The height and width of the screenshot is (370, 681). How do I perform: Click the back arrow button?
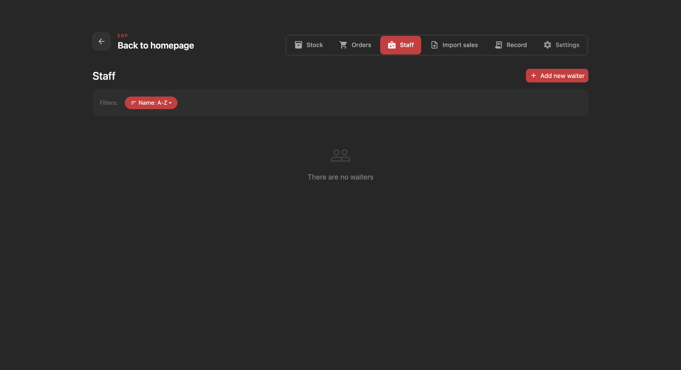(101, 41)
